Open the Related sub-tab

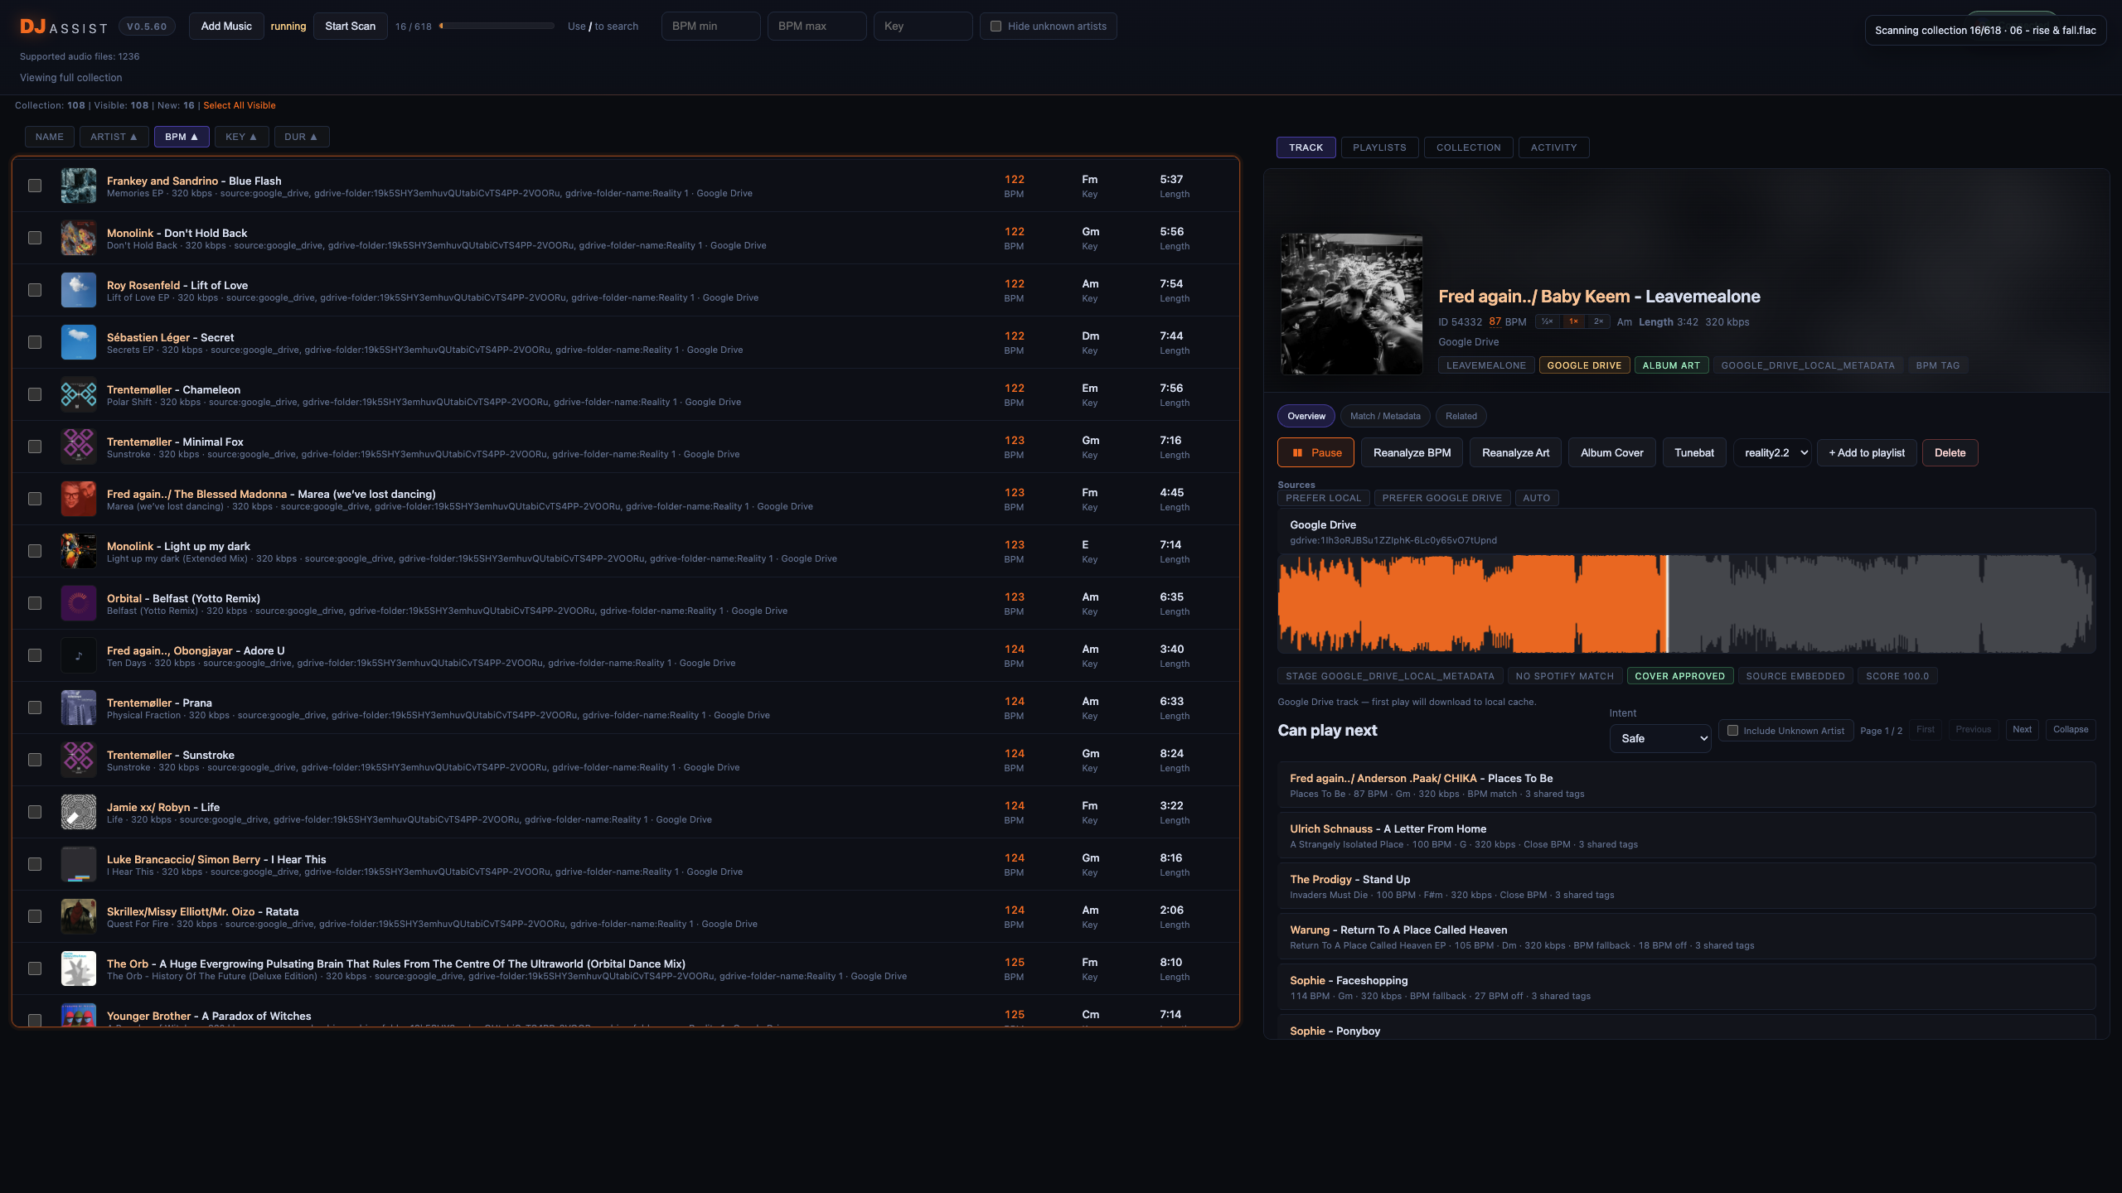(1461, 416)
